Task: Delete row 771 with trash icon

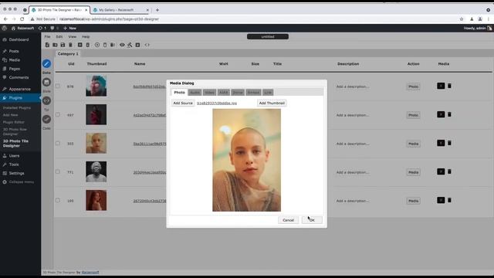Action: (449, 171)
